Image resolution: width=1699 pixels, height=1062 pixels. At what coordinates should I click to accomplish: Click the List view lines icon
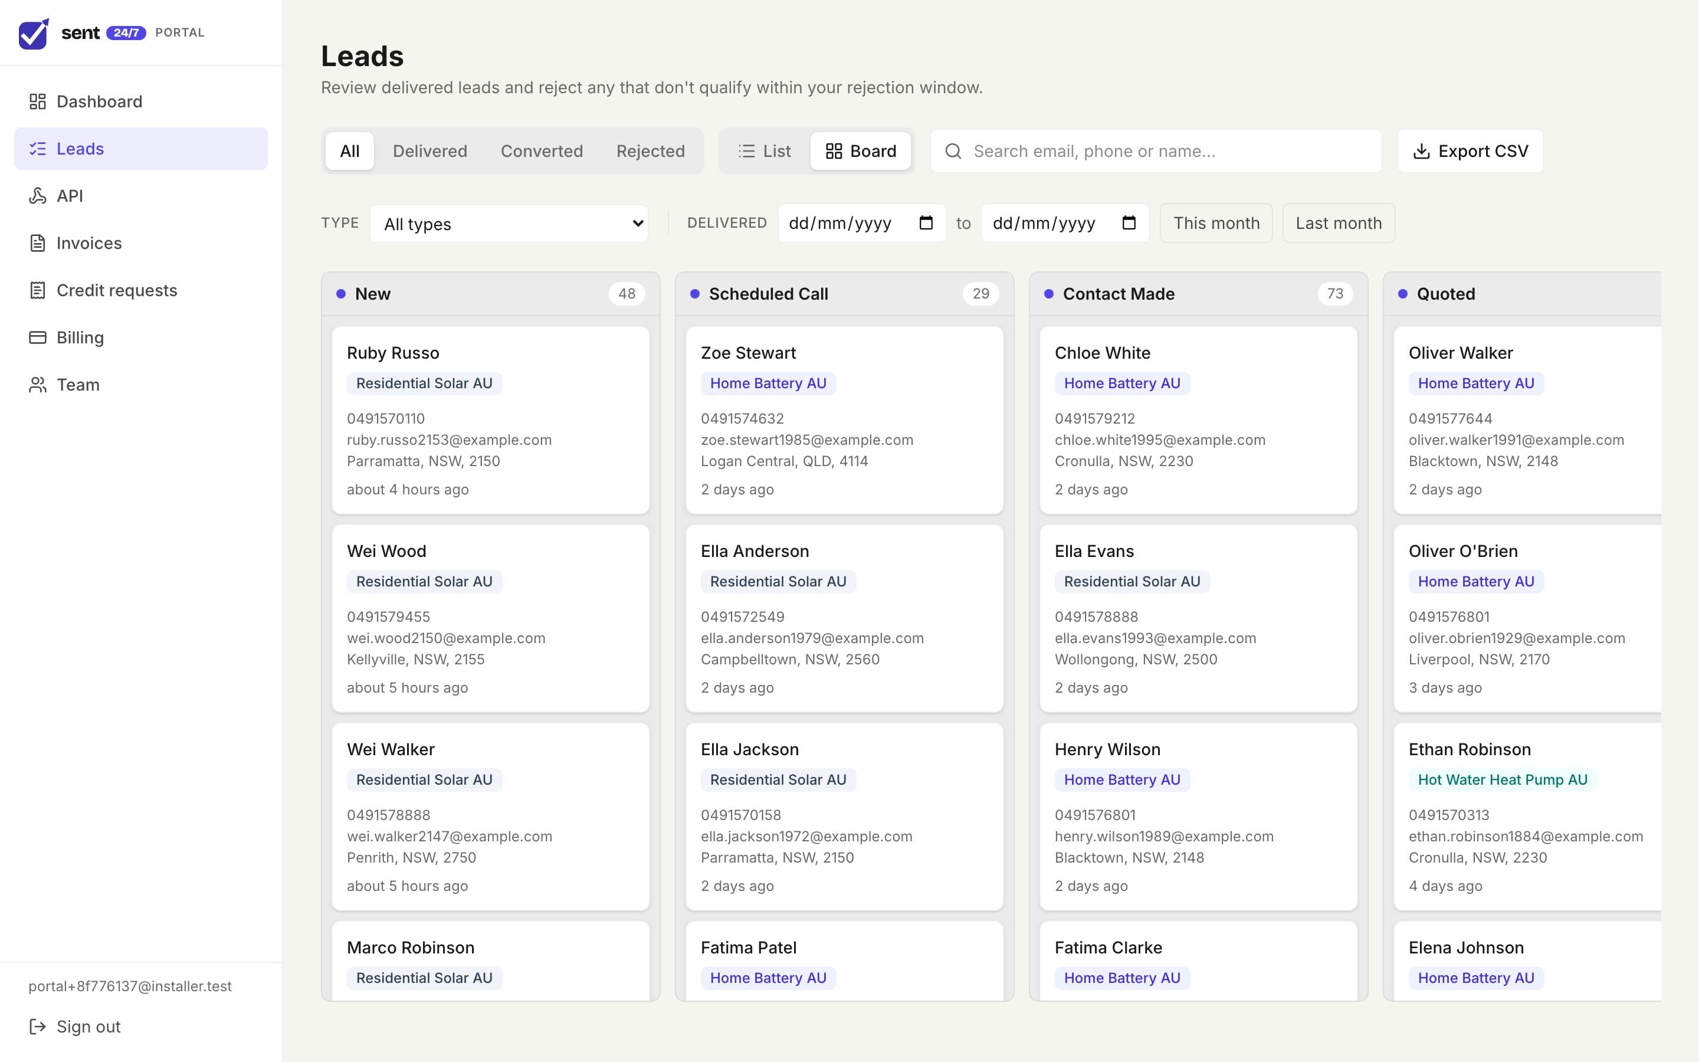[x=746, y=151]
